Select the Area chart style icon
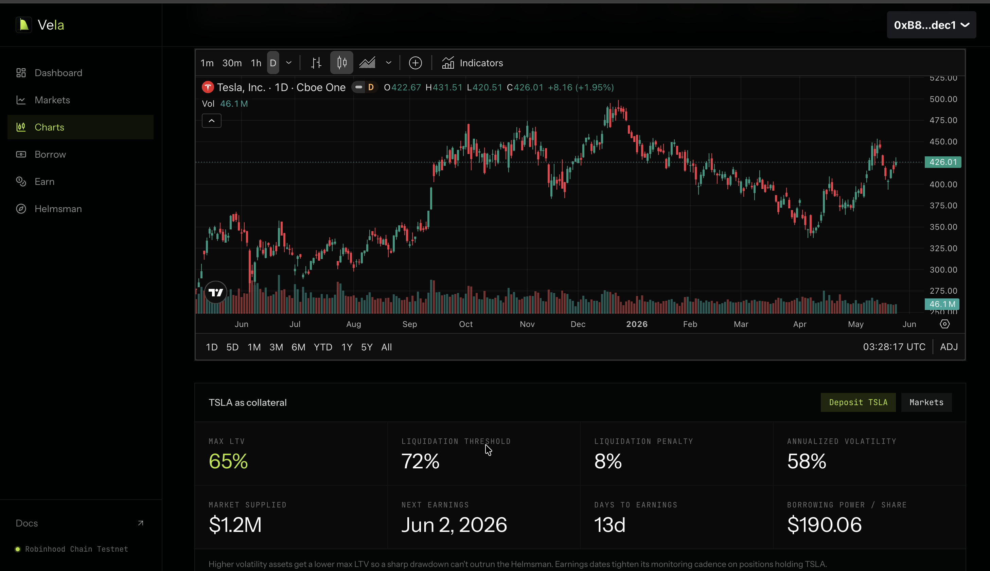 coord(367,63)
